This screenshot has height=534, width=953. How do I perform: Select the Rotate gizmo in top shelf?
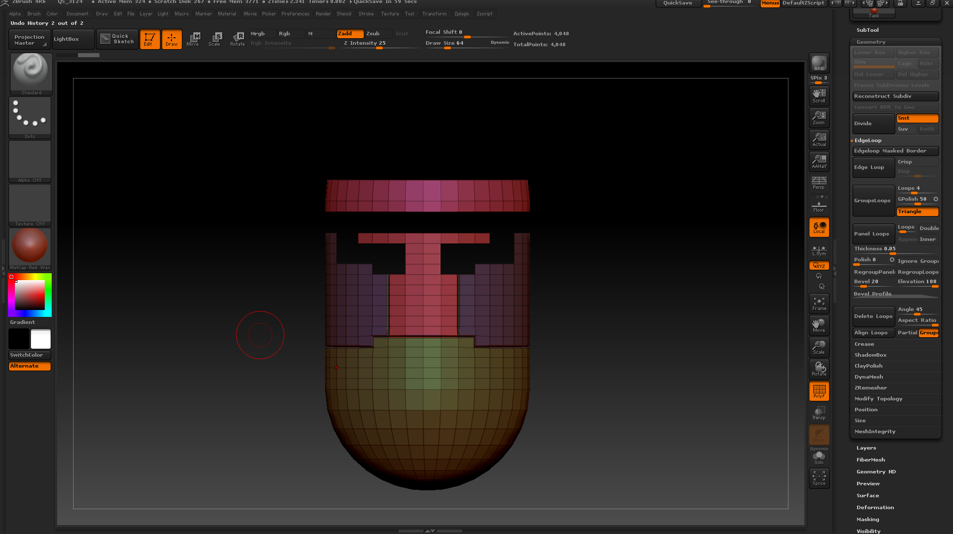pyautogui.click(x=238, y=39)
